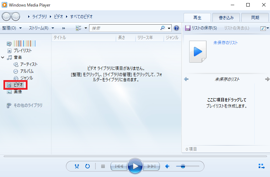Sort by the 長さ column header
Viewport: 270px width, 177px height.
click(x=126, y=38)
